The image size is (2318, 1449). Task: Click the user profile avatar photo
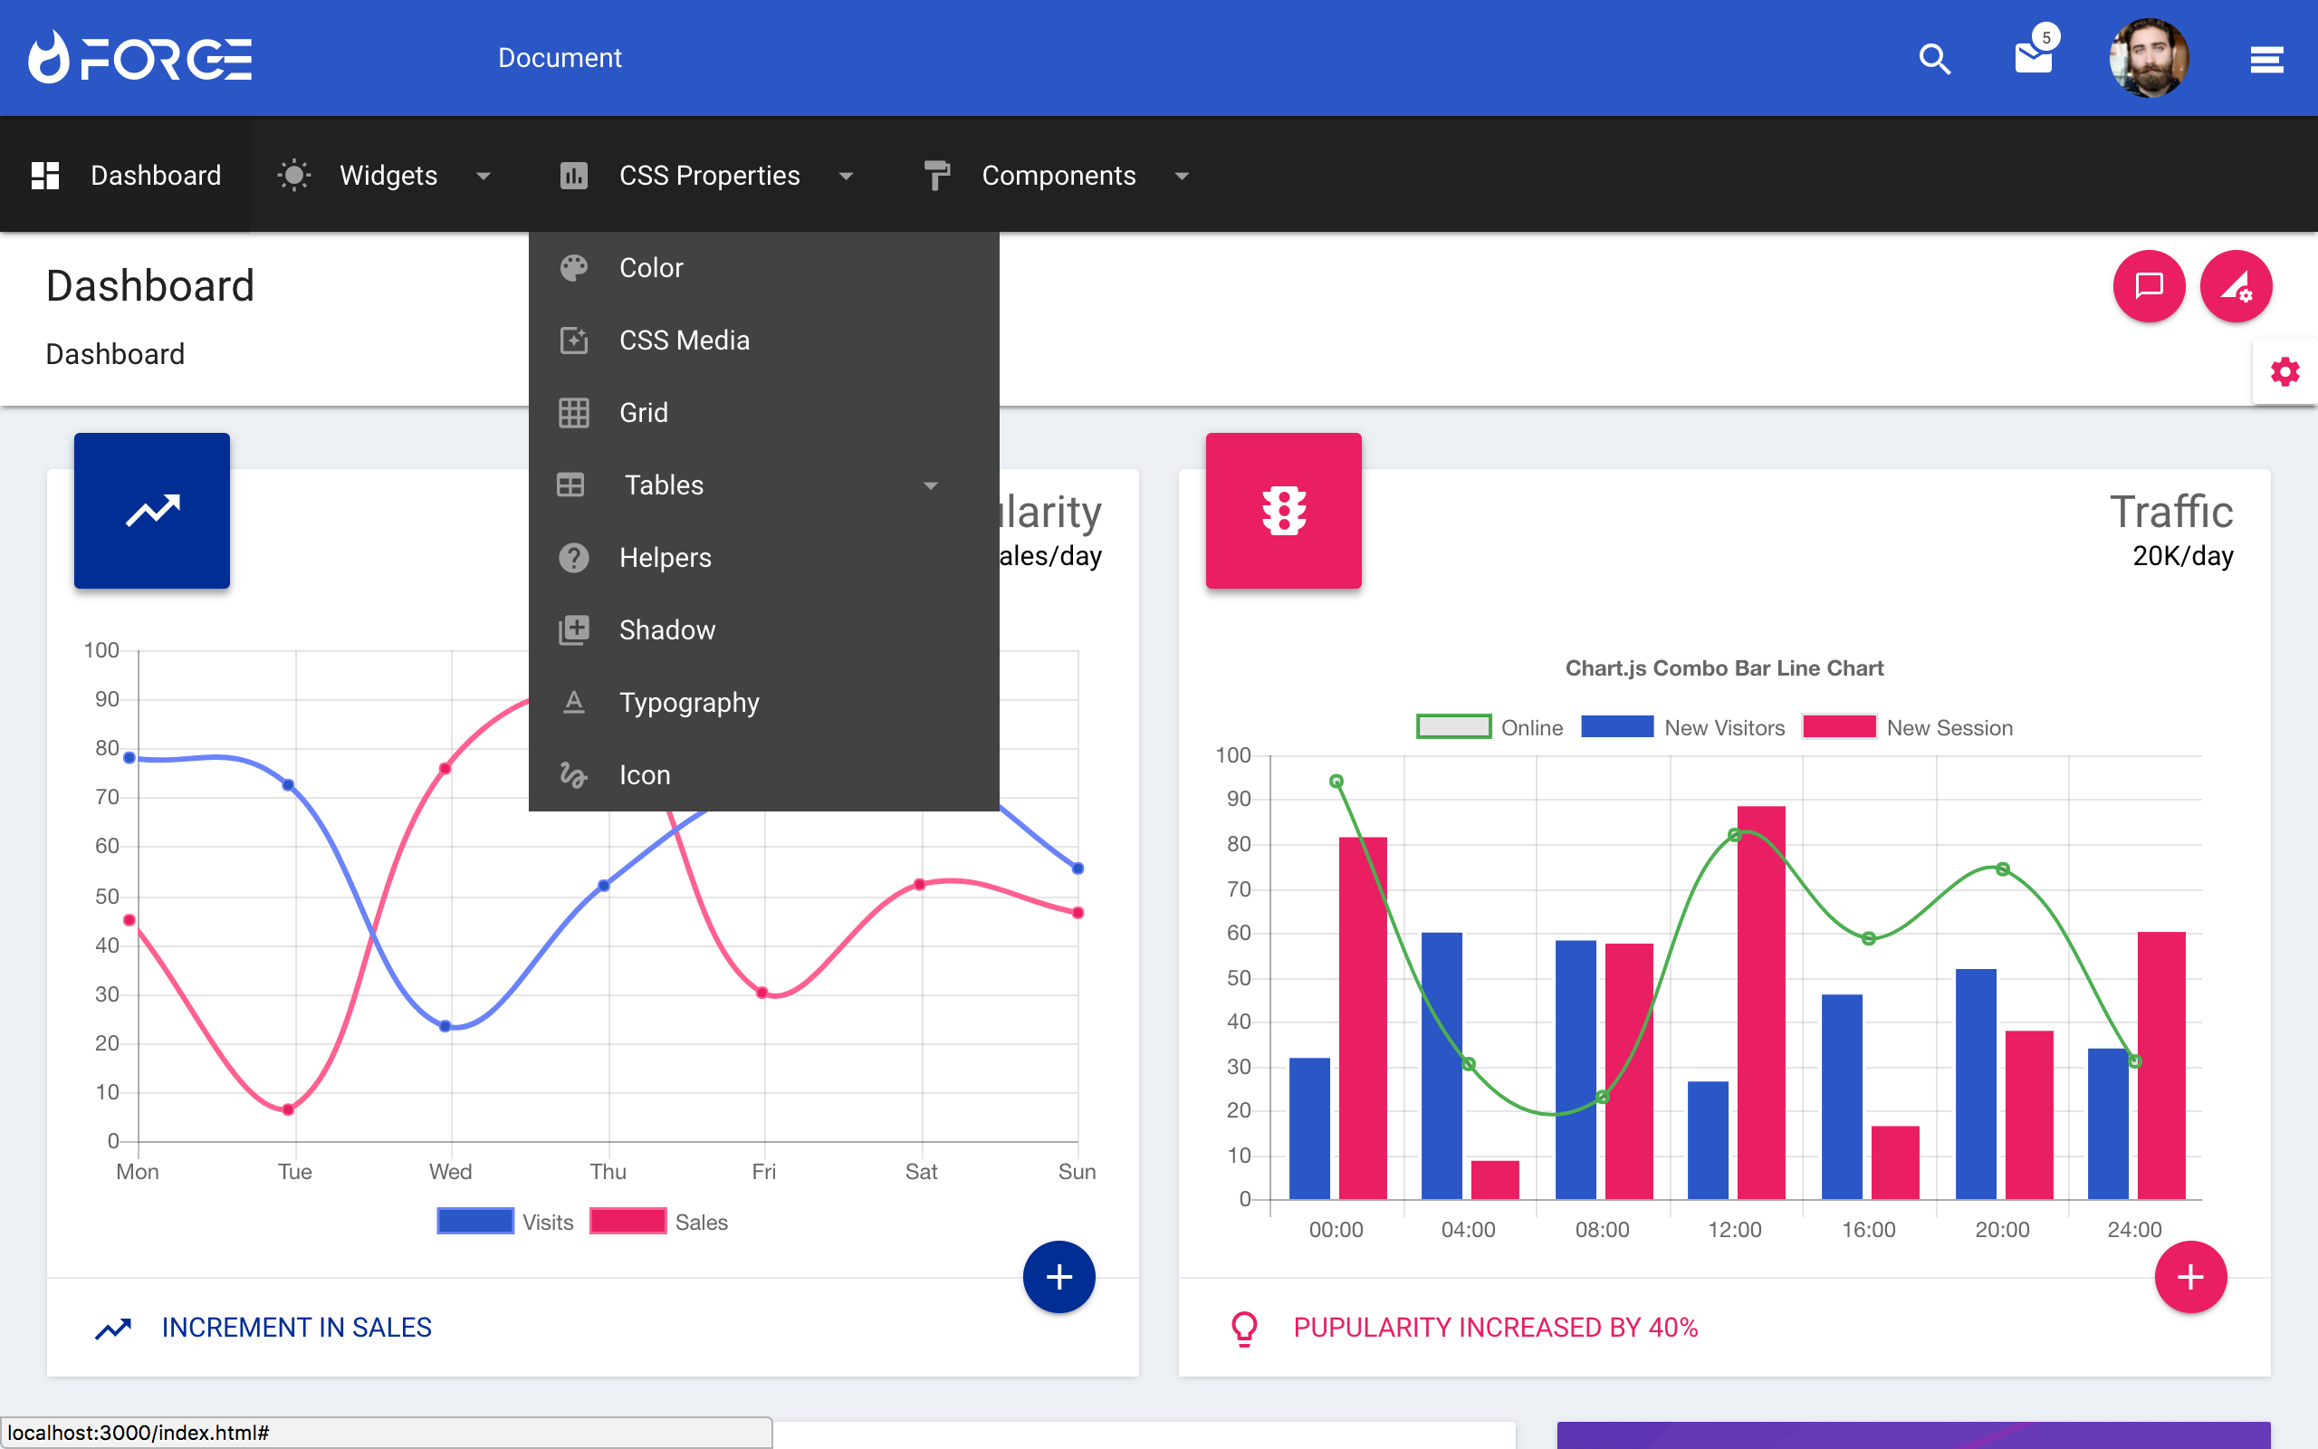[x=2149, y=59]
